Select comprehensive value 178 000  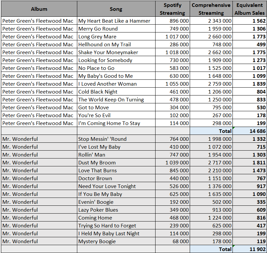(x=211, y=241)
